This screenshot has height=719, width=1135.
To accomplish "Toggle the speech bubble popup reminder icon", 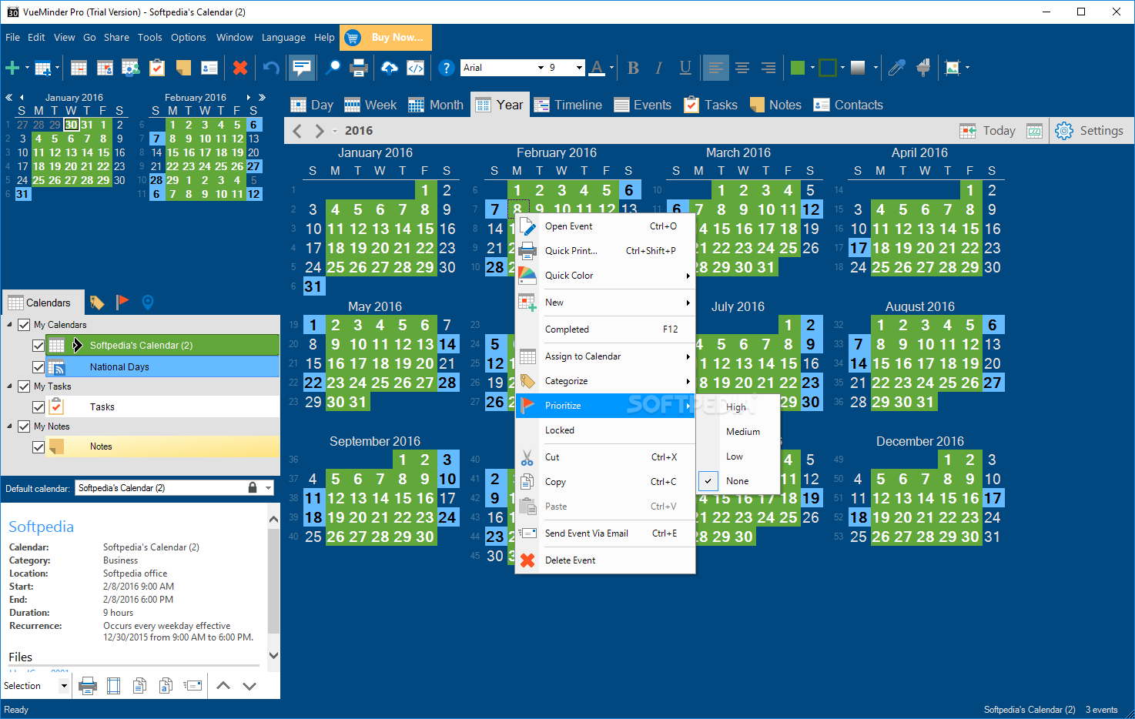I will click(x=302, y=68).
